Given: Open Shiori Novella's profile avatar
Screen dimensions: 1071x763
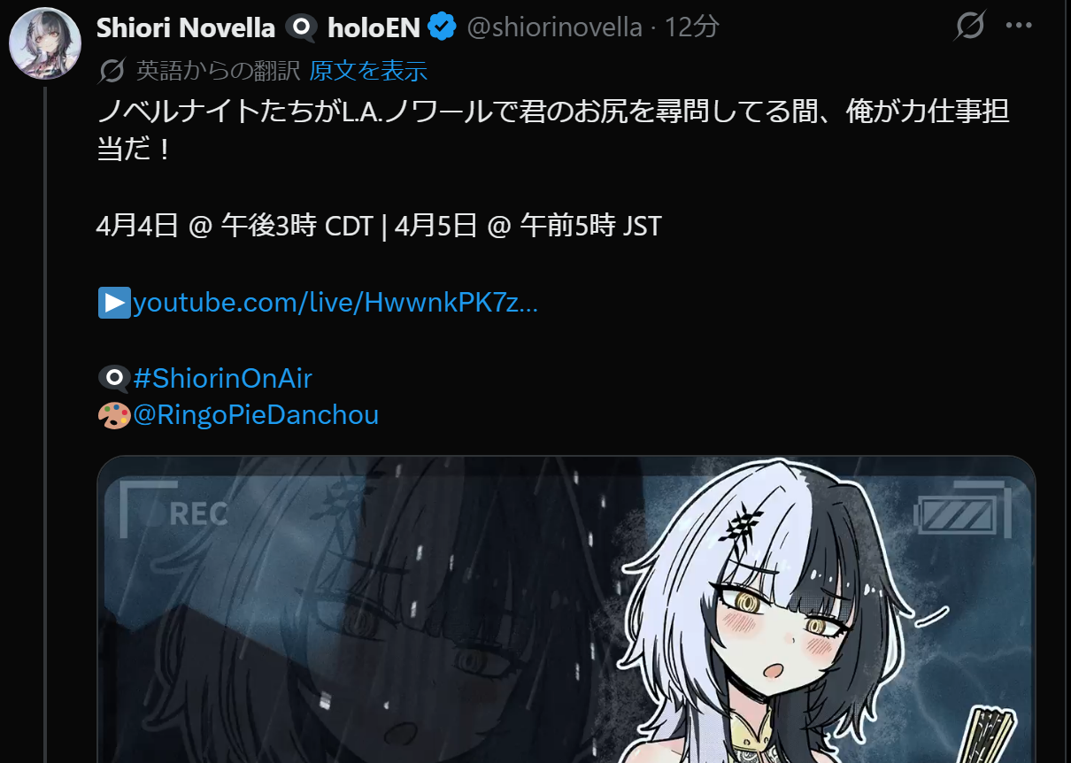Looking at the screenshot, I should click(45, 43).
